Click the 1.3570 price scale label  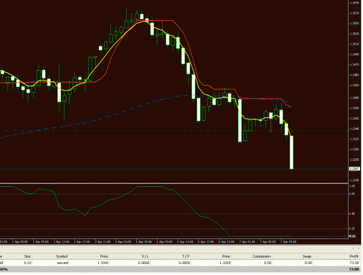click(354, 13)
